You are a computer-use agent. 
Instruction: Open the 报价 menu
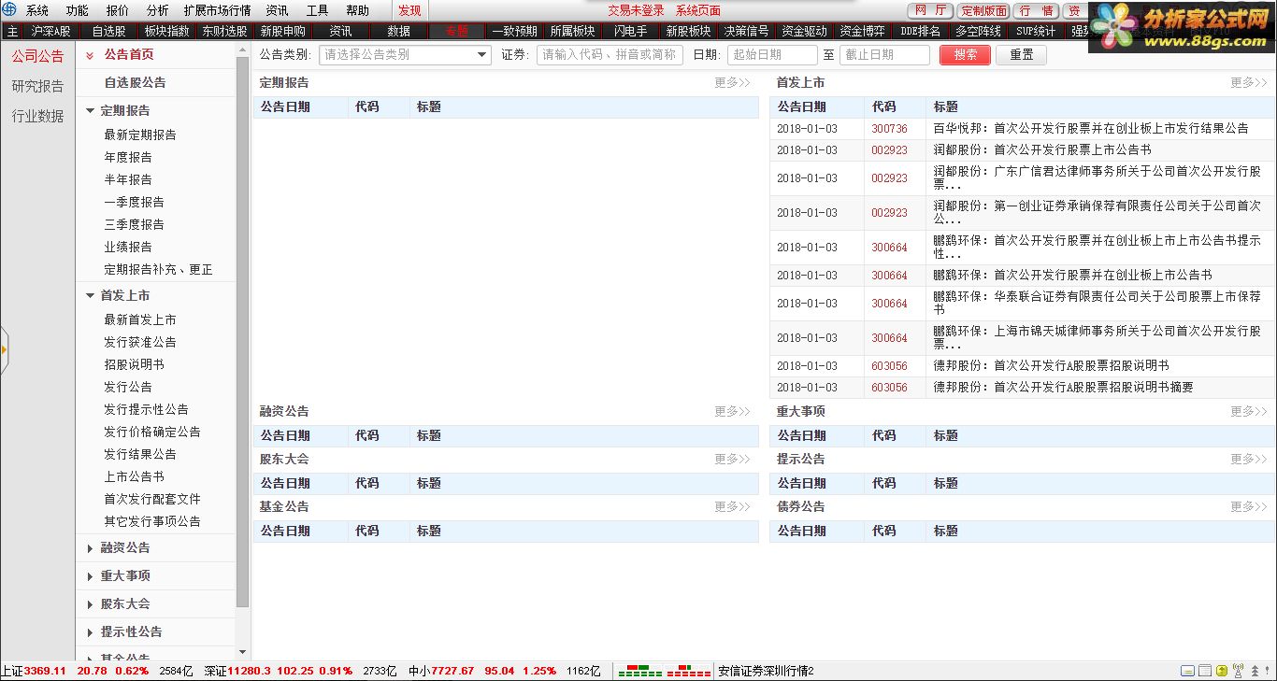[118, 10]
